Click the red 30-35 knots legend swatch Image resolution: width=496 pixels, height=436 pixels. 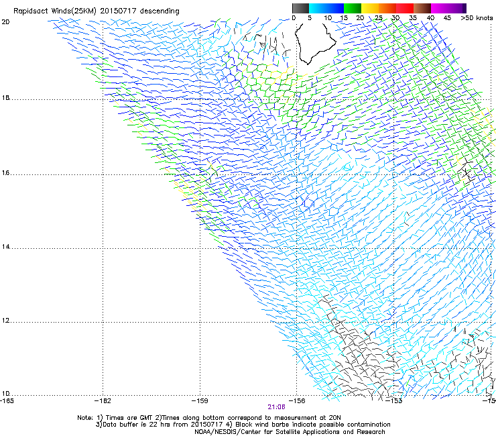tap(405, 8)
